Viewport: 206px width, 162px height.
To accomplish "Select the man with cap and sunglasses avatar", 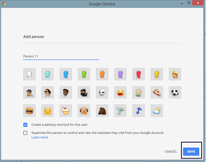I will (29, 92).
